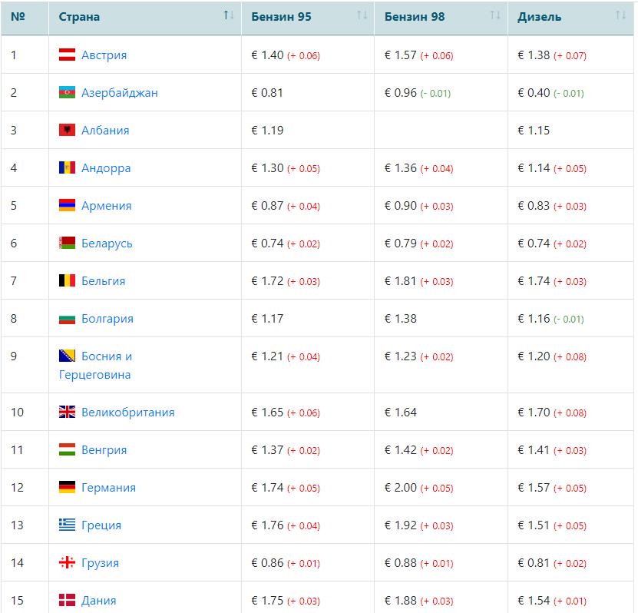Click the Belgium flag icon
Screen dimensions: 638x613
click(67, 280)
